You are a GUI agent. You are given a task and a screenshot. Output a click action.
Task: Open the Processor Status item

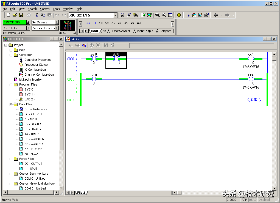36,65
